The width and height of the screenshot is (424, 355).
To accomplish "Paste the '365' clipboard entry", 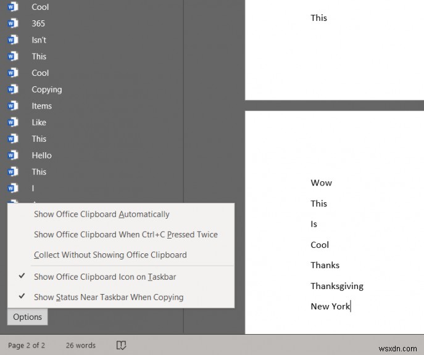I will 38,23.
